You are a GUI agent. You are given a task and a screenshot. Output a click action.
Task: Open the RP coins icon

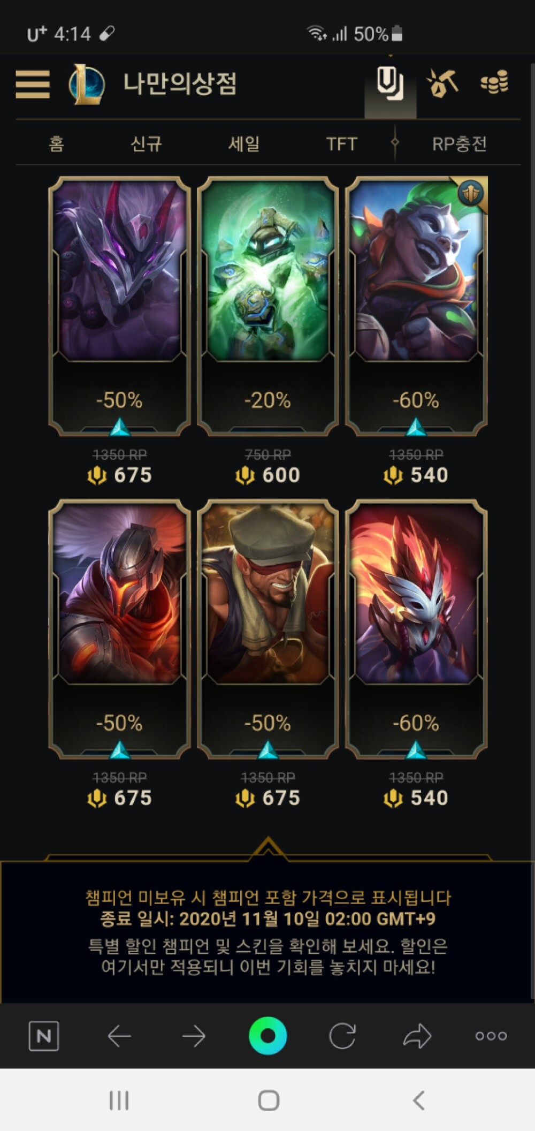click(494, 82)
